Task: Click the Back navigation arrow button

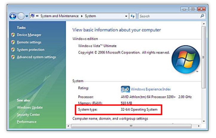Action: click(13, 16)
